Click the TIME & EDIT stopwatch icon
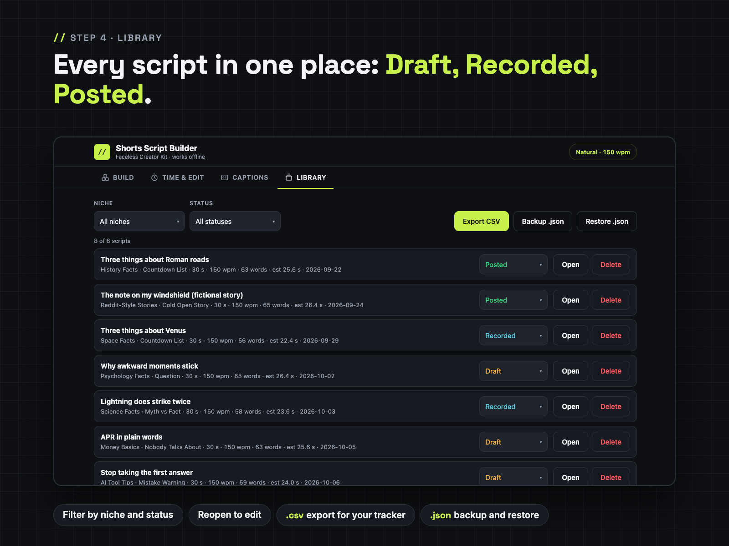729x546 pixels. pyautogui.click(x=154, y=177)
